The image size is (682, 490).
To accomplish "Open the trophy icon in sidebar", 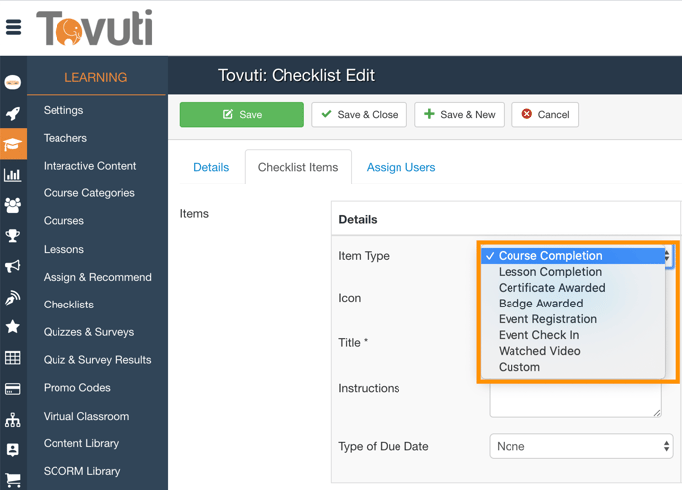I will click(13, 236).
